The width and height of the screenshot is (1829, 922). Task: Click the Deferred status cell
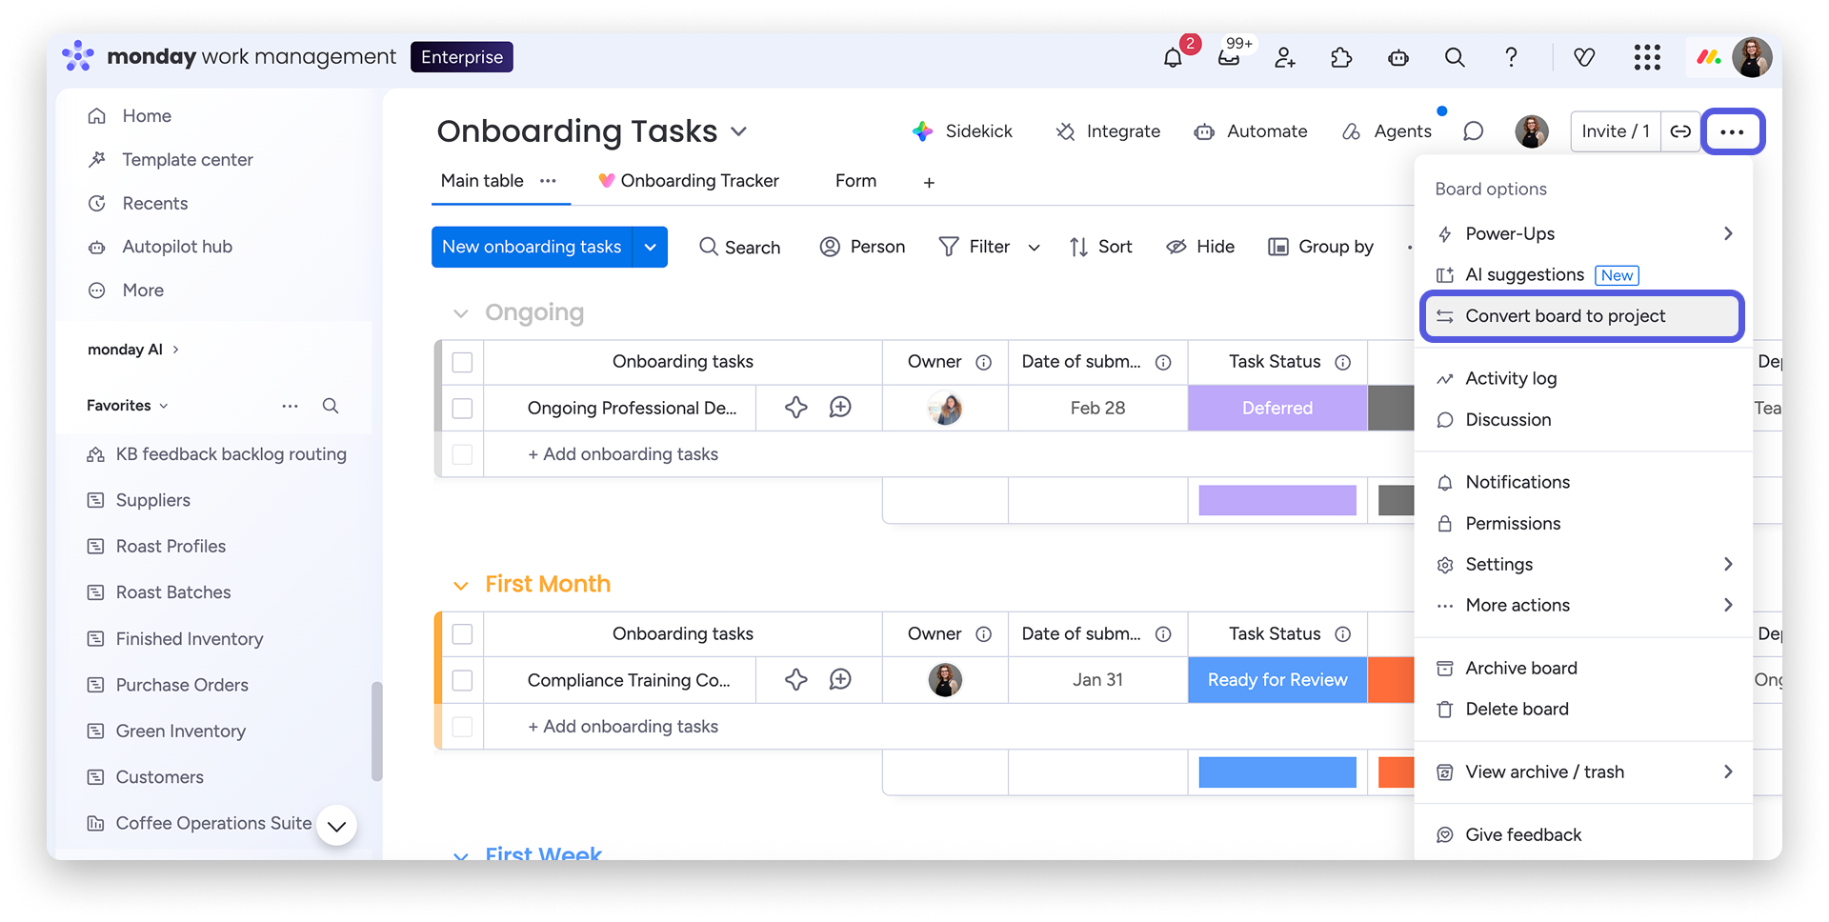pos(1277,408)
